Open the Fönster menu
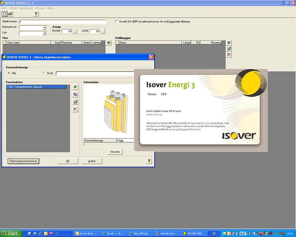The height and width of the screenshot is (237, 296). tap(40, 8)
